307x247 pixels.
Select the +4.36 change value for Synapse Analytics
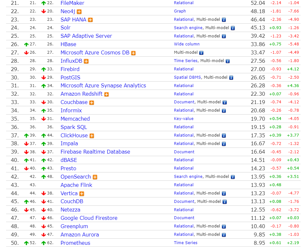point(293,86)
